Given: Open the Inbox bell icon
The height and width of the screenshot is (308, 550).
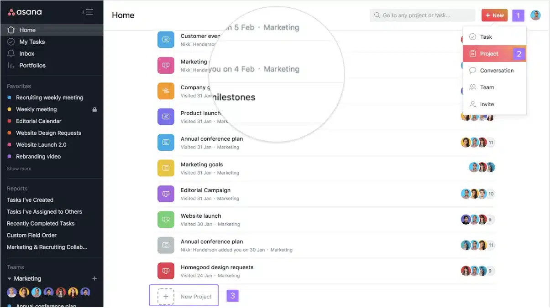Looking at the screenshot, I should (11, 53).
